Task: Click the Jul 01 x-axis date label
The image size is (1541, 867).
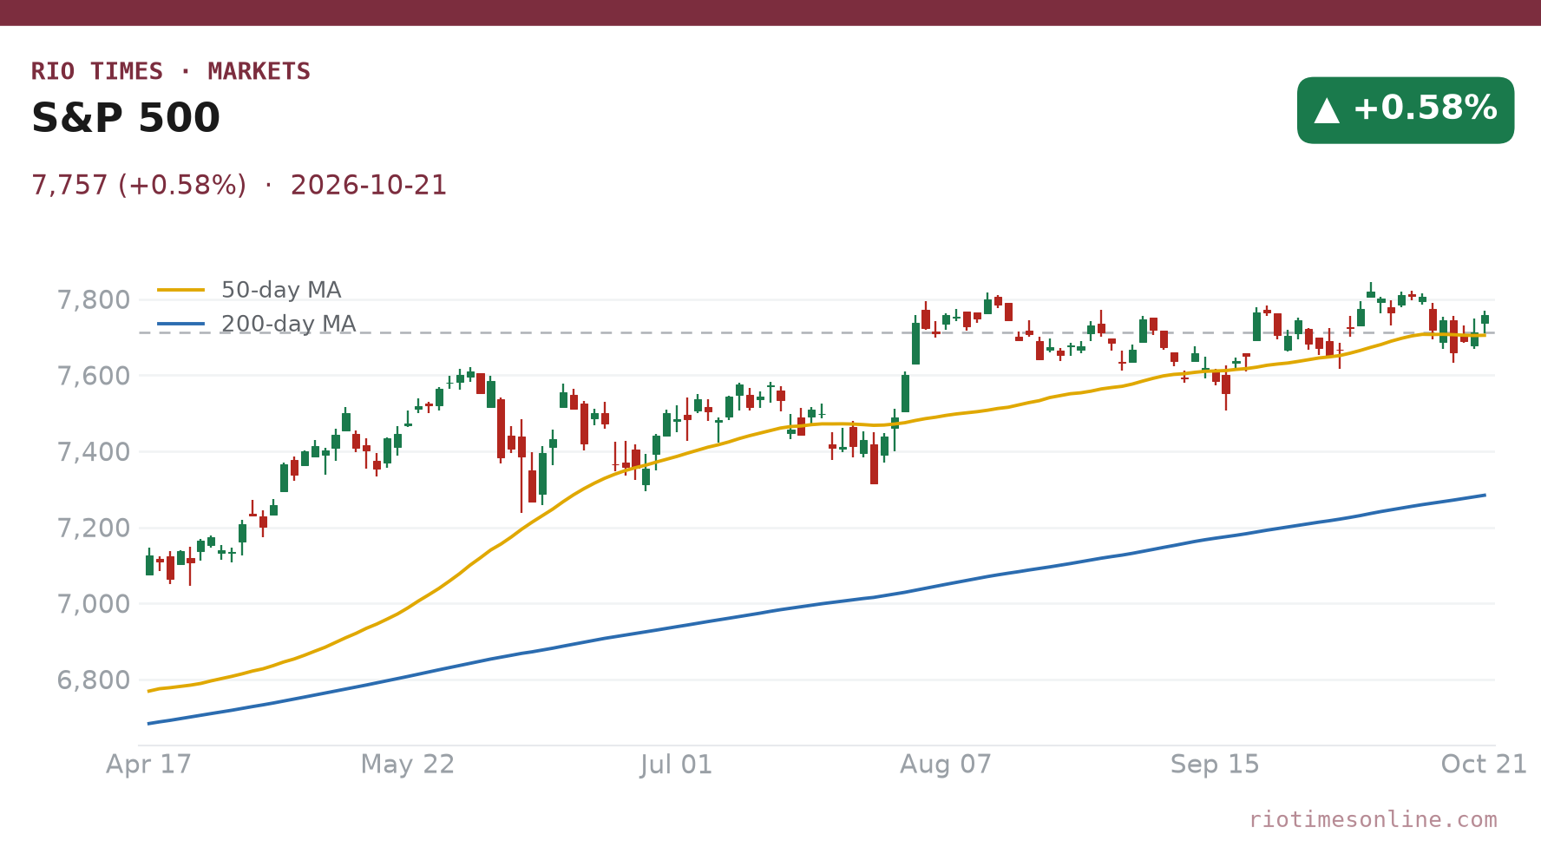Action: 676,765
